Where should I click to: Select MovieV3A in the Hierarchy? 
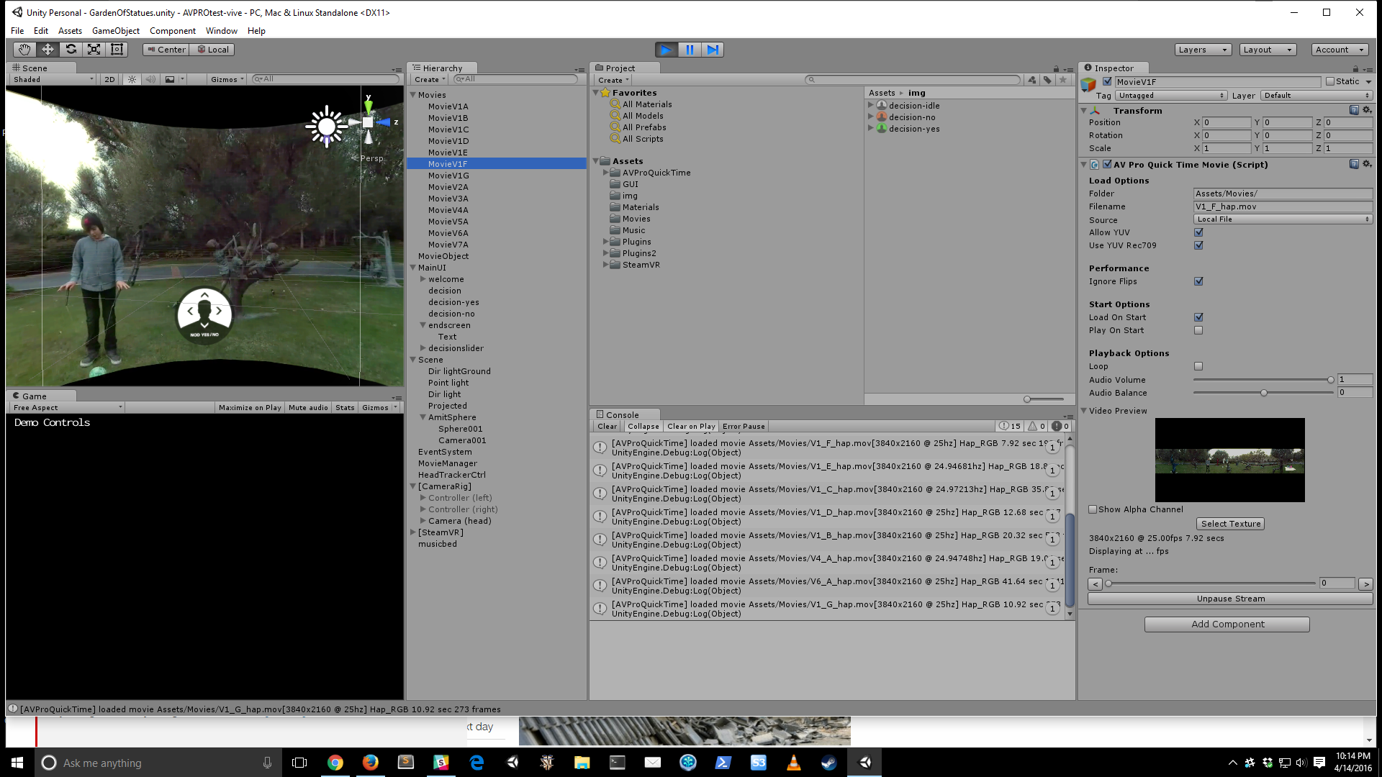(x=448, y=199)
